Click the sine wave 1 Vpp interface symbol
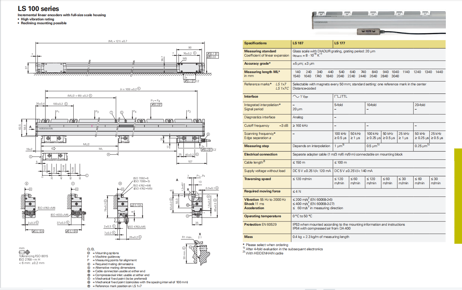The image size is (462, 290). 296,96
